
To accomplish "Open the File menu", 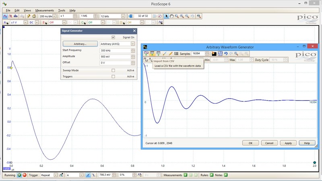I will point(8,10).
